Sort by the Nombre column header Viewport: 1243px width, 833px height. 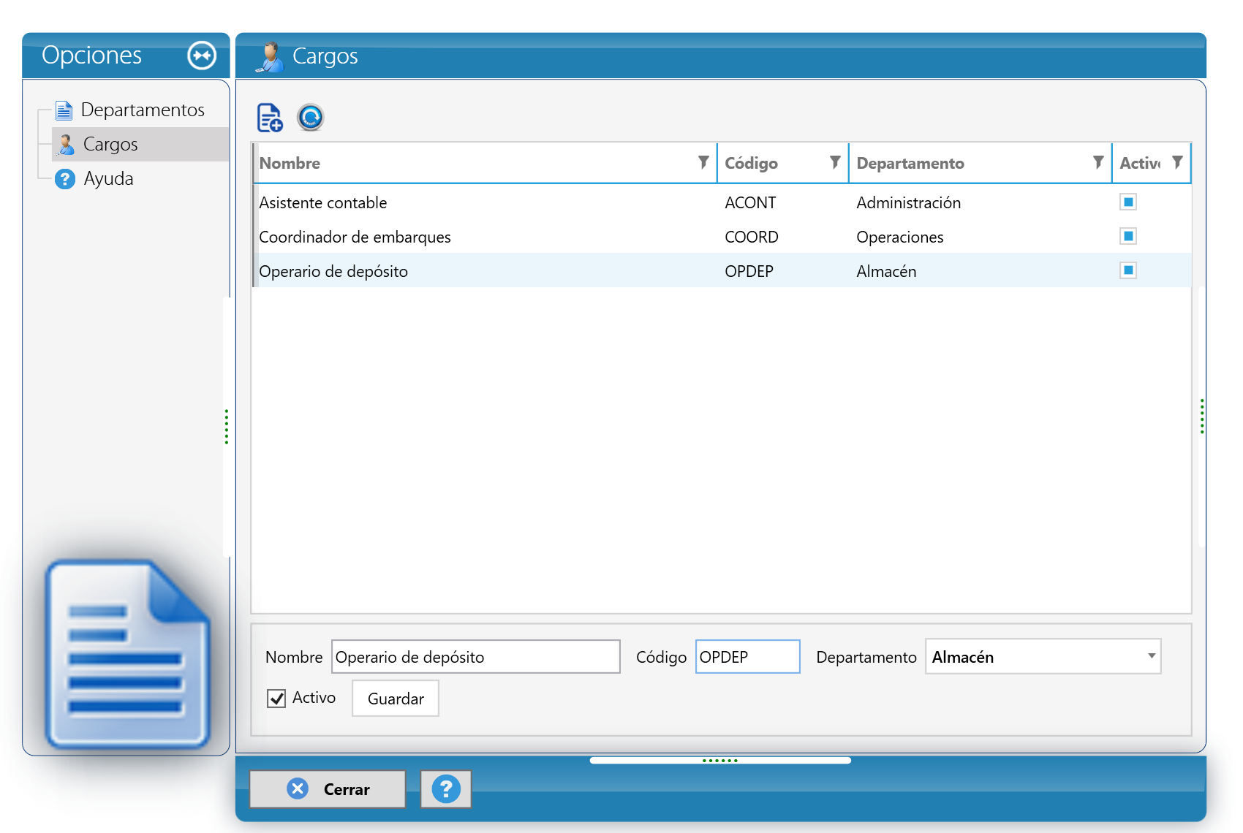click(x=290, y=163)
